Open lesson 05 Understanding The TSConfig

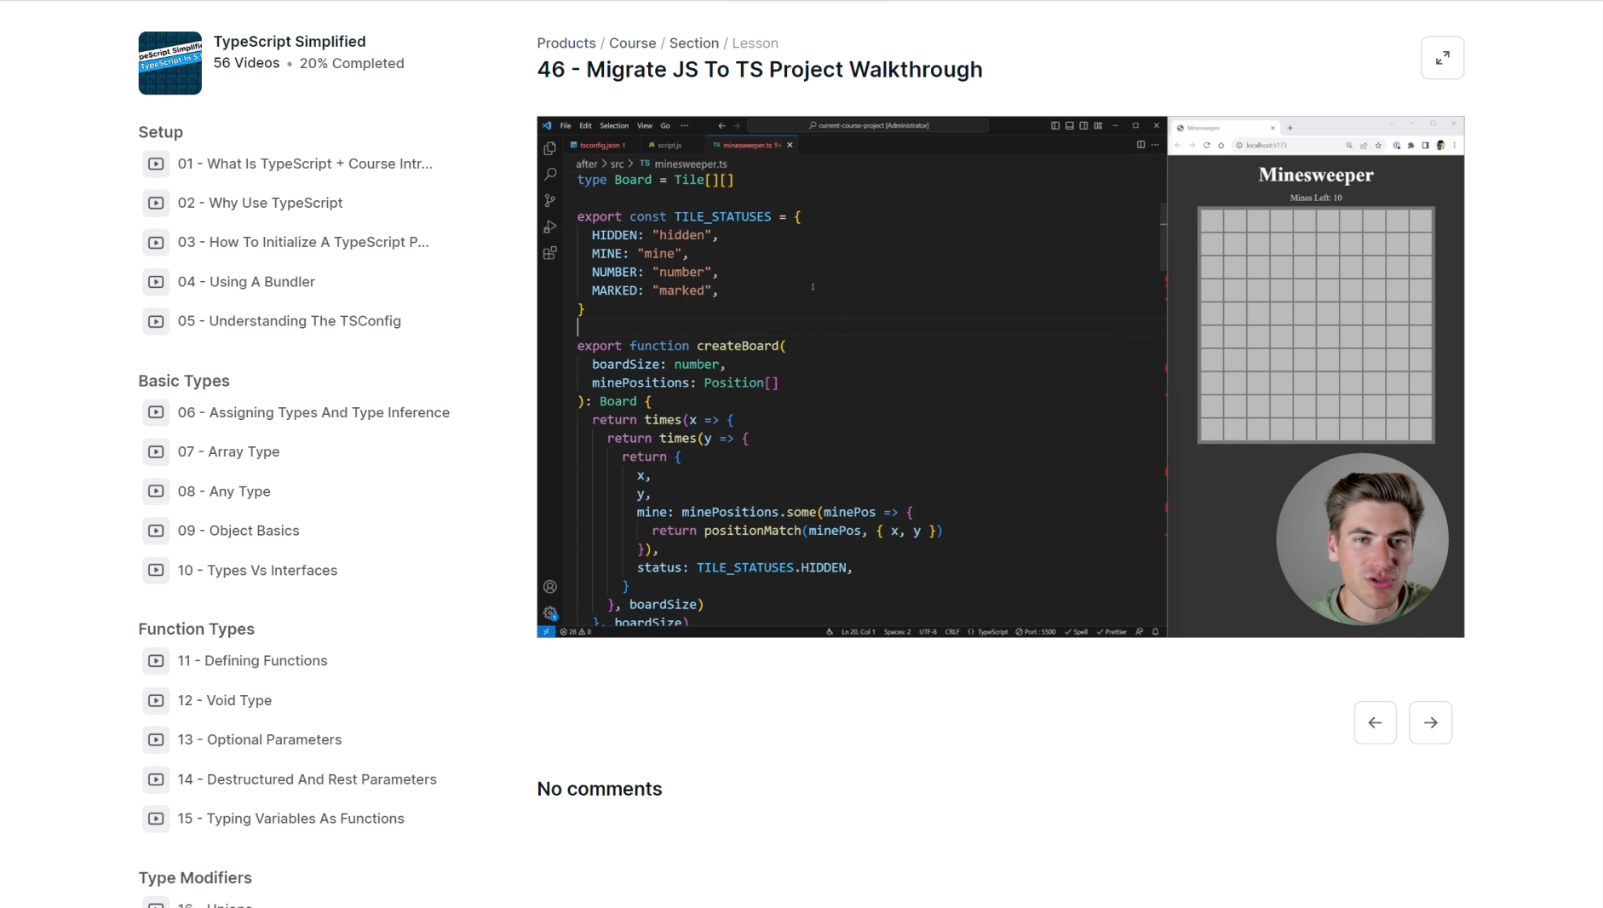pyautogui.click(x=289, y=321)
